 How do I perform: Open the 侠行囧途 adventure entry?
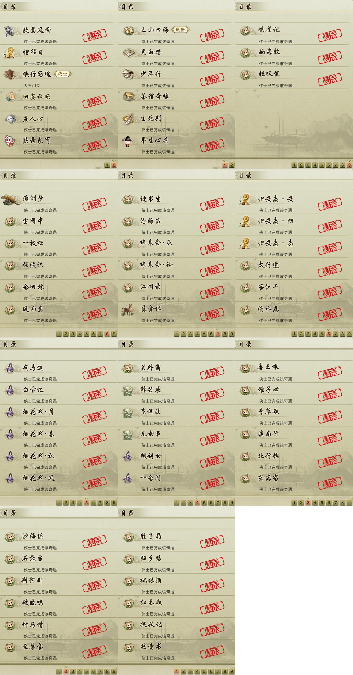pyautogui.click(x=59, y=78)
